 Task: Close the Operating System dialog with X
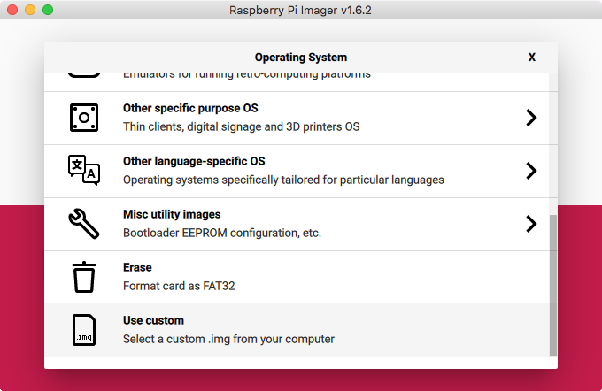pos(531,57)
